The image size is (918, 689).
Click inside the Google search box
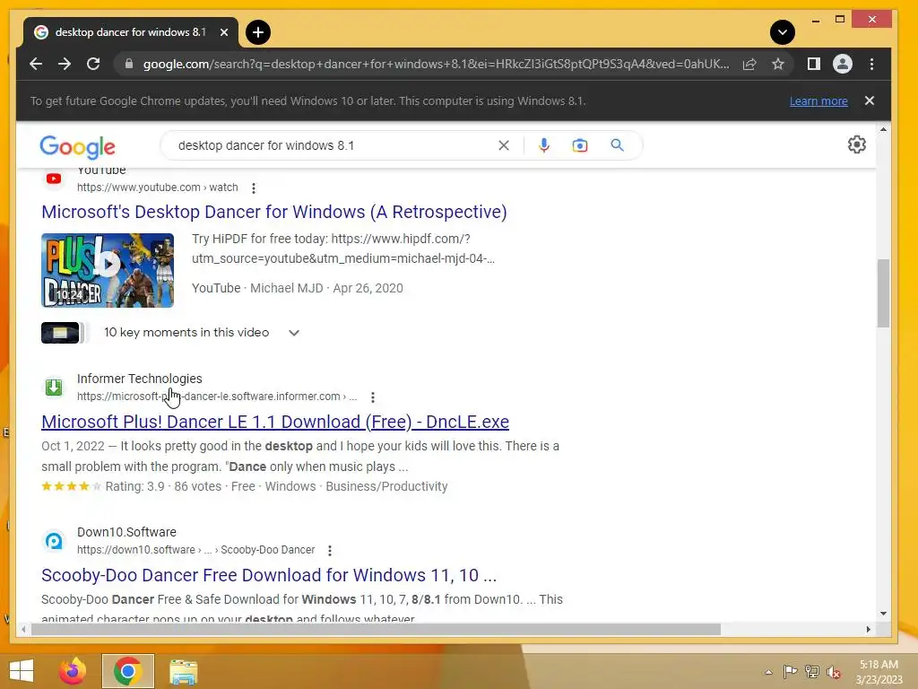pos(333,145)
